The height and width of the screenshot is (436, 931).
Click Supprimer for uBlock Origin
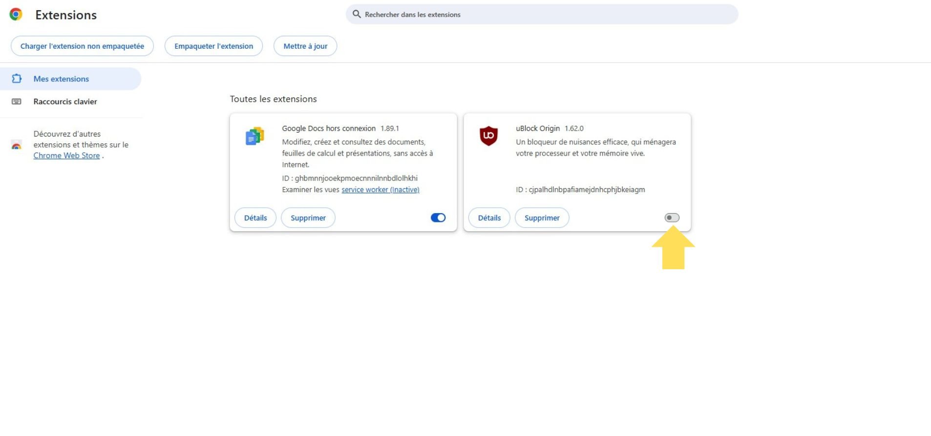point(542,218)
